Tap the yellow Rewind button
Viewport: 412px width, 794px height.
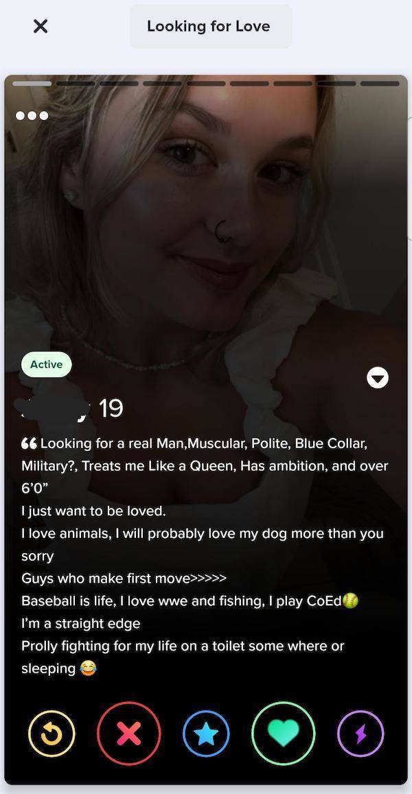51,733
